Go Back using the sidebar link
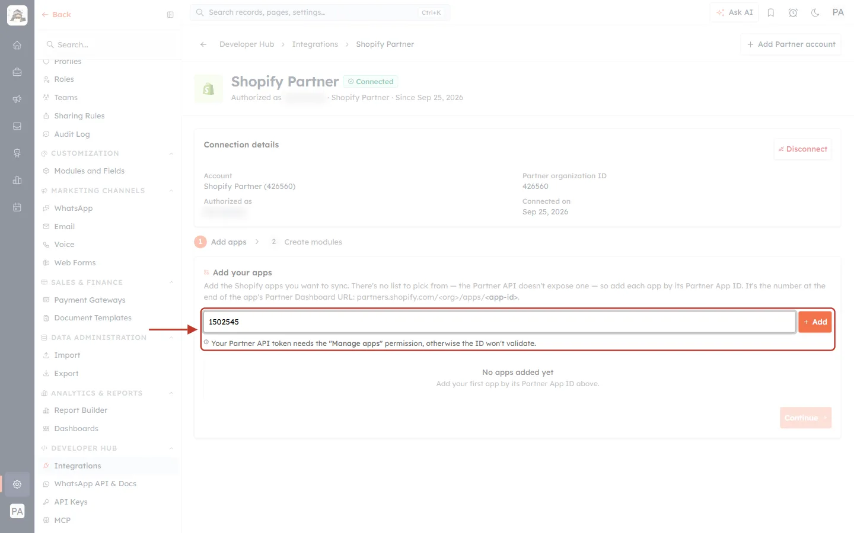The image size is (854, 533). click(x=56, y=15)
